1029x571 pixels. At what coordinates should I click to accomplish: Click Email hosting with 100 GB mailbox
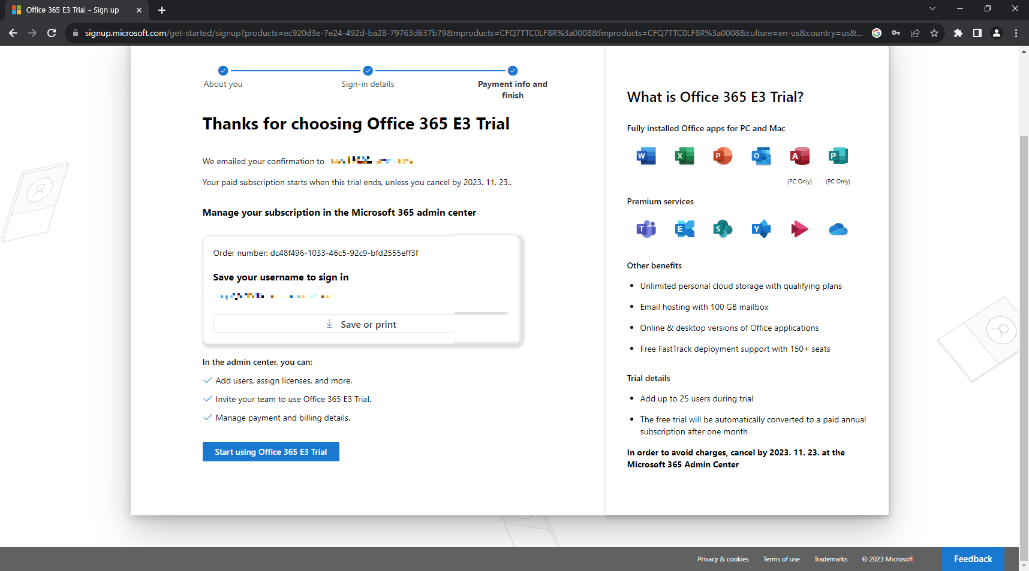coord(704,307)
